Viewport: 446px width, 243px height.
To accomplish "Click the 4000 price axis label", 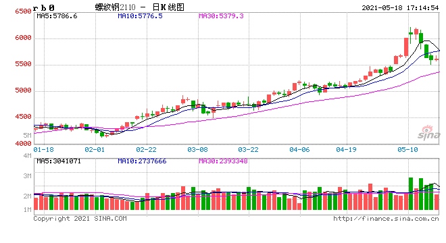I will [x=24, y=143].
